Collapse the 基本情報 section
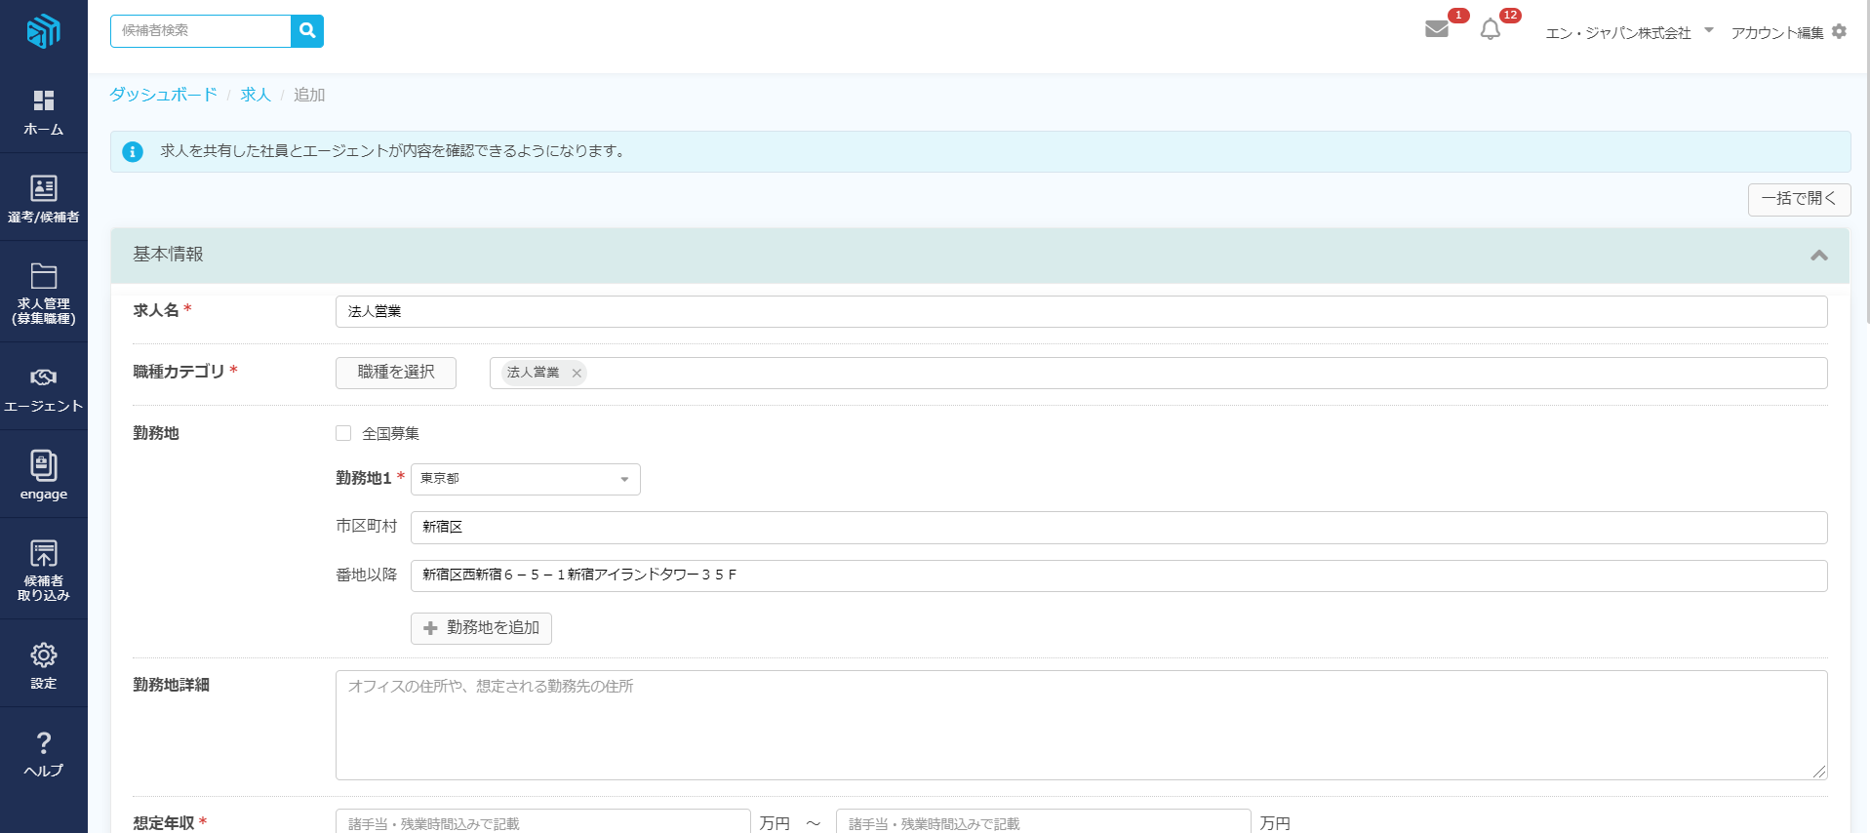The width and height of the screenshot is (1870, 833). tap(1818, 256)
